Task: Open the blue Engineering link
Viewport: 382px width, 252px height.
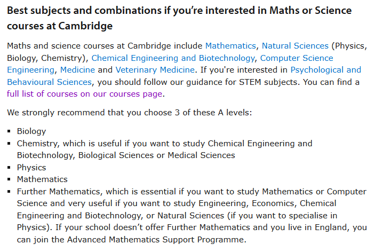Action: (31, 70)
